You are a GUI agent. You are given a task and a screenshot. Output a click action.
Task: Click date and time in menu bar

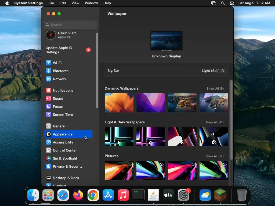(x=254, y=3)
